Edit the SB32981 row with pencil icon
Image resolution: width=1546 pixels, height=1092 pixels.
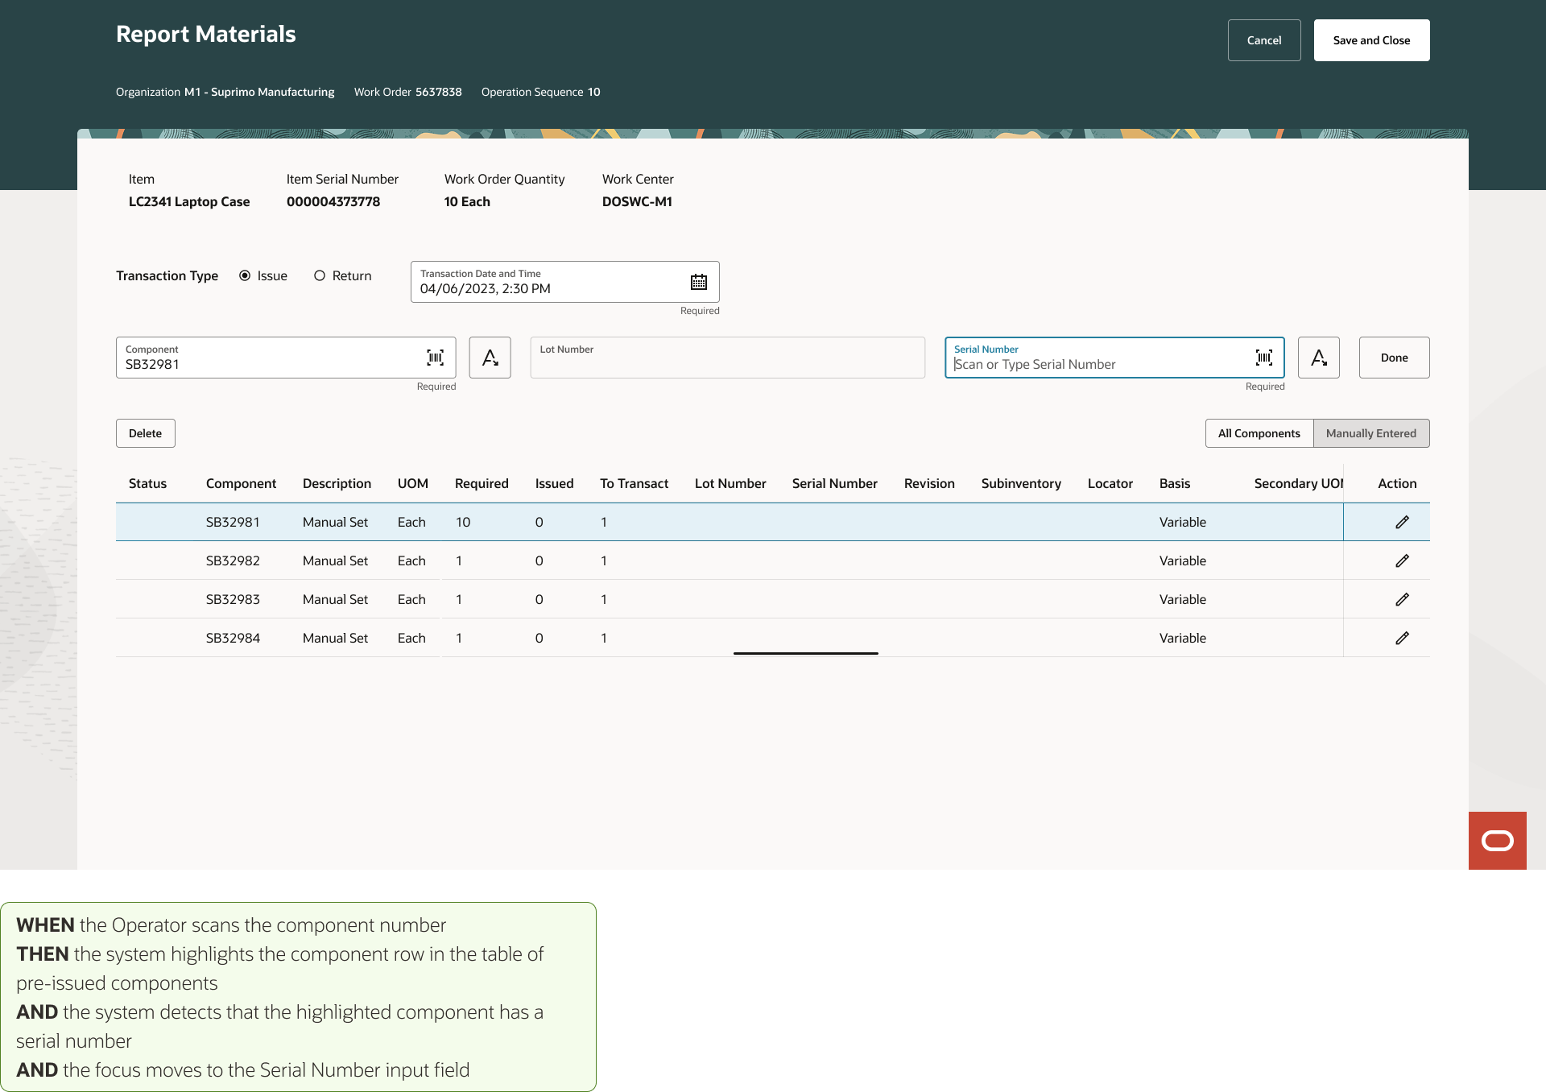click(1402, 522)
